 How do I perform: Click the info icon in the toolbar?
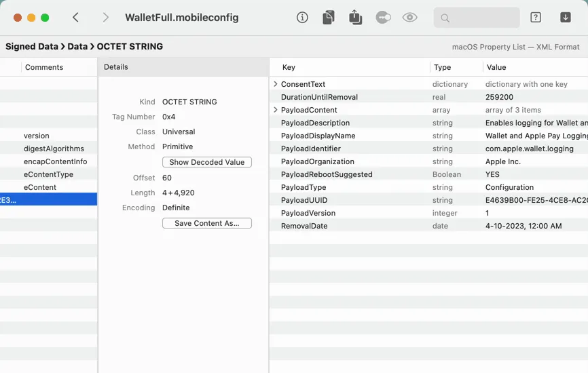[302, 18]
